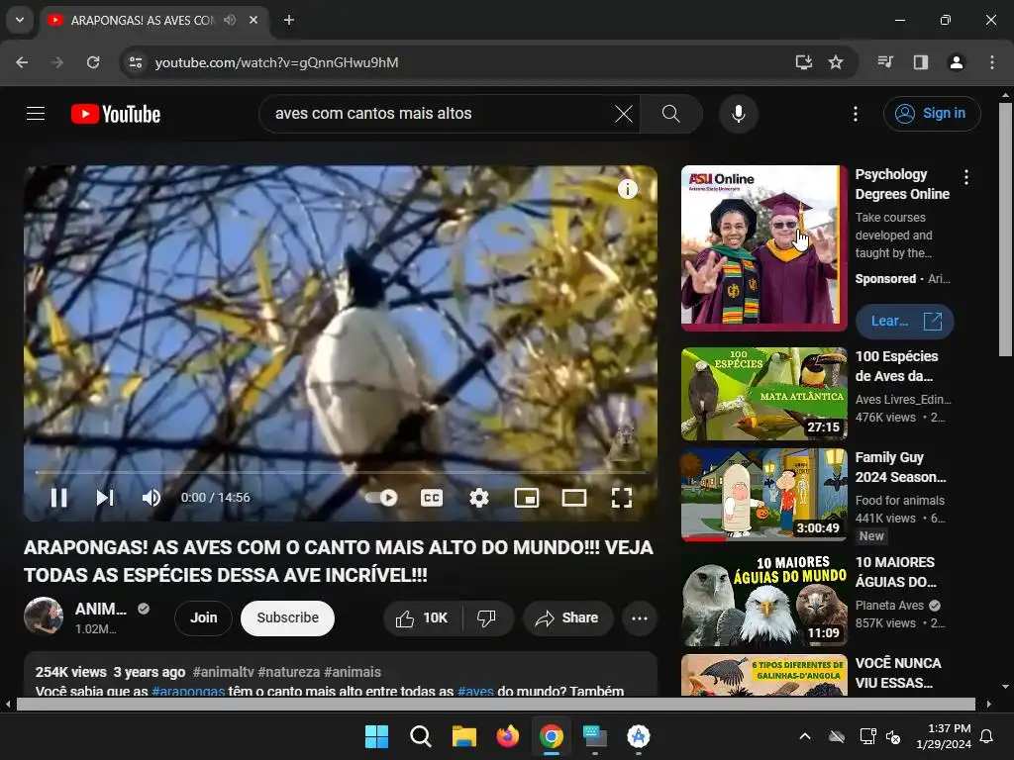
Task: Join the channel membership
Action: (x=203, y=617)
